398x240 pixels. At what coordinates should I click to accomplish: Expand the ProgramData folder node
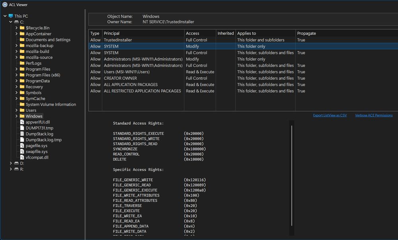(16, 81)
